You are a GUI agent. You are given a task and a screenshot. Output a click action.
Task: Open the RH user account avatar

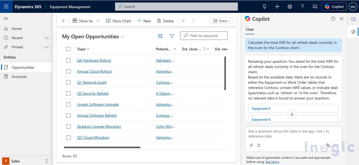353,7
